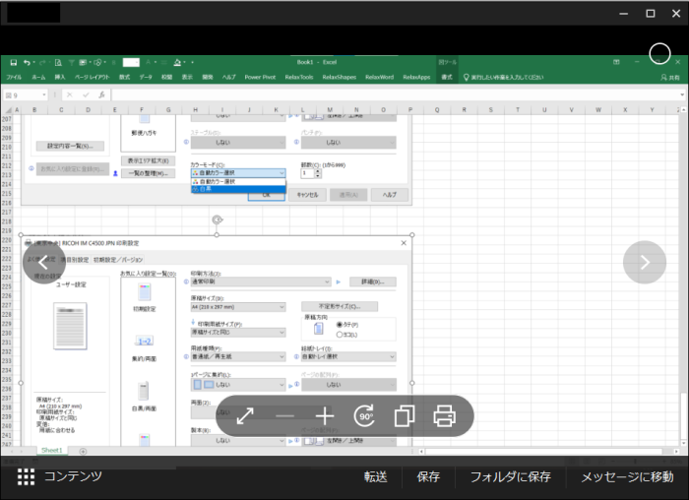689x500 pixels.
Task: Expand the image to full screen
Action: pyautogui.click(x=245, y=415)
